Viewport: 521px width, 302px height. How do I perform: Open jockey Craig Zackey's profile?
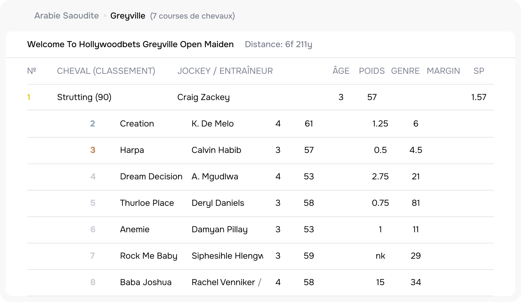click(203, 97)
